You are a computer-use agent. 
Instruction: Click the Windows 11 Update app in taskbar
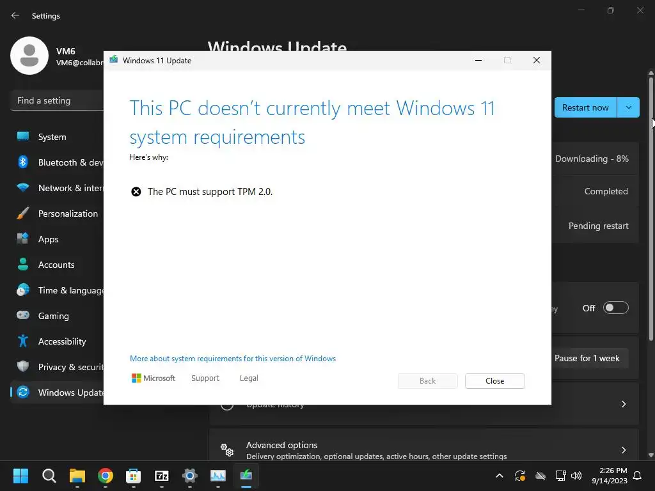pyautogui.click(x=246, y=476)
